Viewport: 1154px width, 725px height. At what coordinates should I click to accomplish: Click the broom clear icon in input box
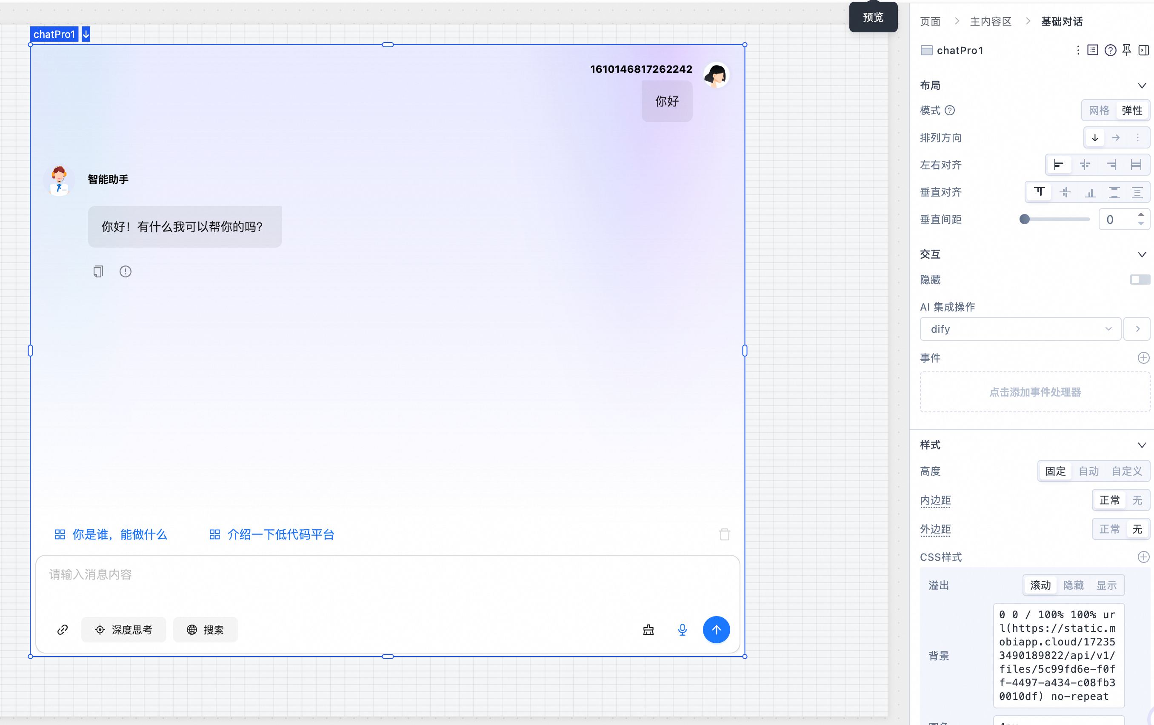coord(648,629)
